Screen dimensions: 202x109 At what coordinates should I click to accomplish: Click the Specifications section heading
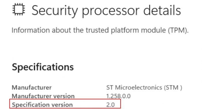point(43,67)
